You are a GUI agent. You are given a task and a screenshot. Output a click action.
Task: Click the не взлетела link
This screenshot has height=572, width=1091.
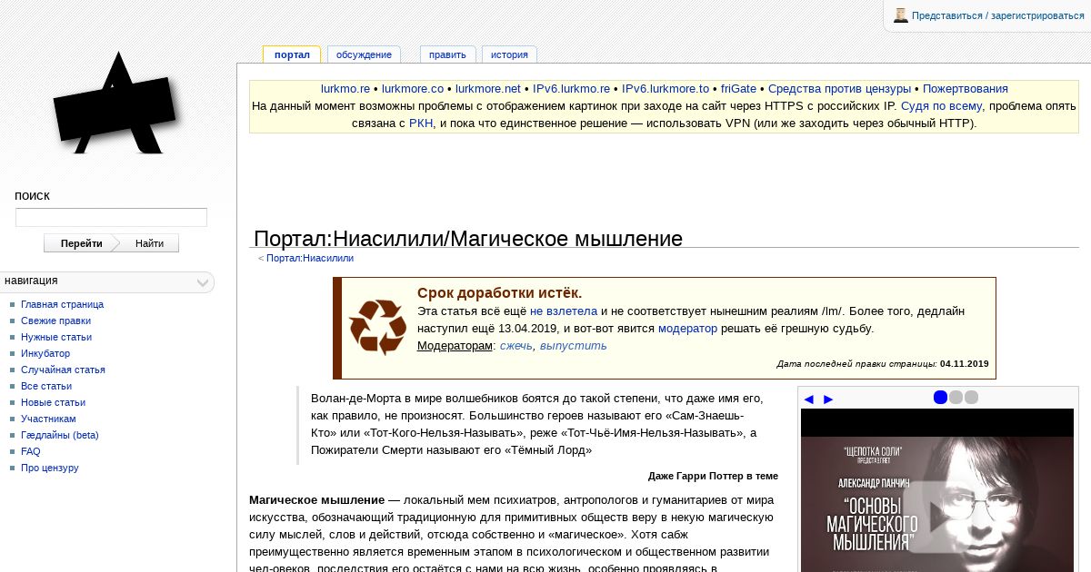pyautogui.click(x=564, y=311)
